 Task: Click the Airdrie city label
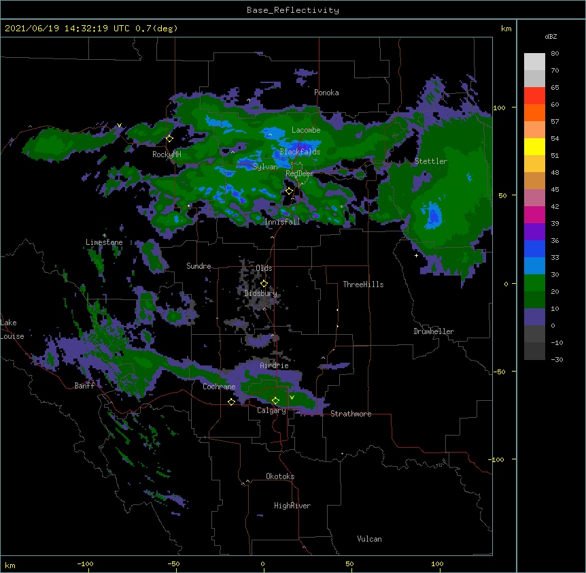tap(274, 365)
